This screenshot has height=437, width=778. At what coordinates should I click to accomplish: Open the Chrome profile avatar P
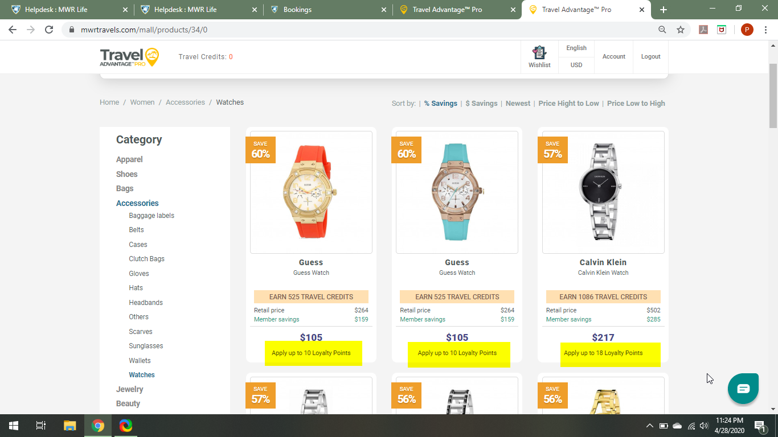(747, 30)
